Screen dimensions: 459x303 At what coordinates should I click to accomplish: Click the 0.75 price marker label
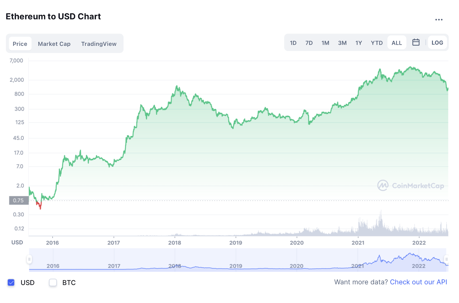pyautogui.click(x=19, y=200)
